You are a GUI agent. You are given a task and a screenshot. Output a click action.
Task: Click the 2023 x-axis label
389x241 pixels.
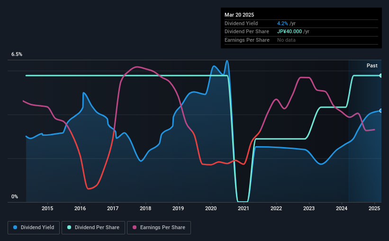pos(309,208)
